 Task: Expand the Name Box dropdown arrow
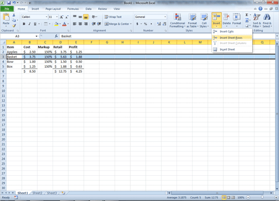click(36, 36)
